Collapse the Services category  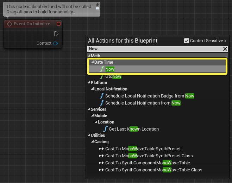(x=89, y=109)
